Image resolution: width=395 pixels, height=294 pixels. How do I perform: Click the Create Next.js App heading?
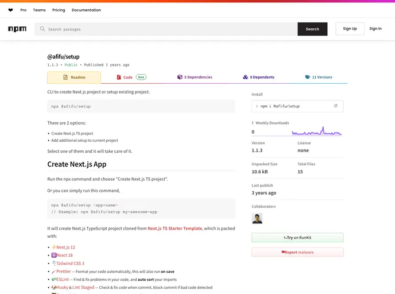coord(77,164)
